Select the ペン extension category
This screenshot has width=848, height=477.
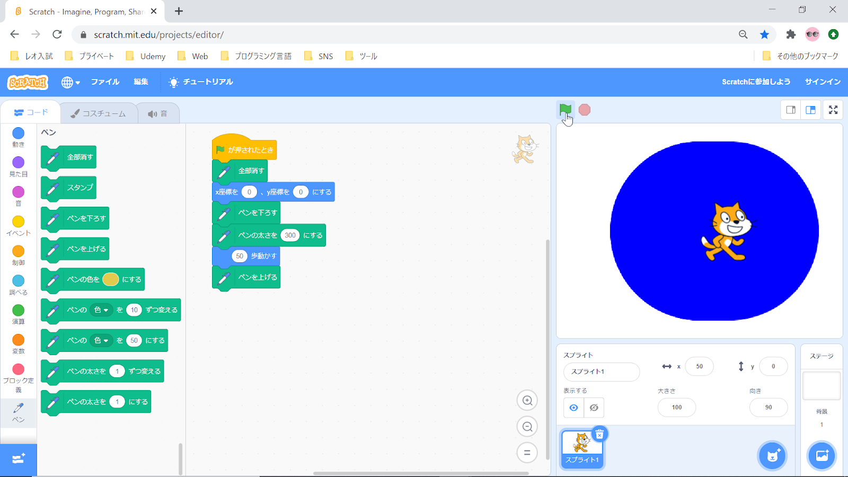(x=18, y=412)
